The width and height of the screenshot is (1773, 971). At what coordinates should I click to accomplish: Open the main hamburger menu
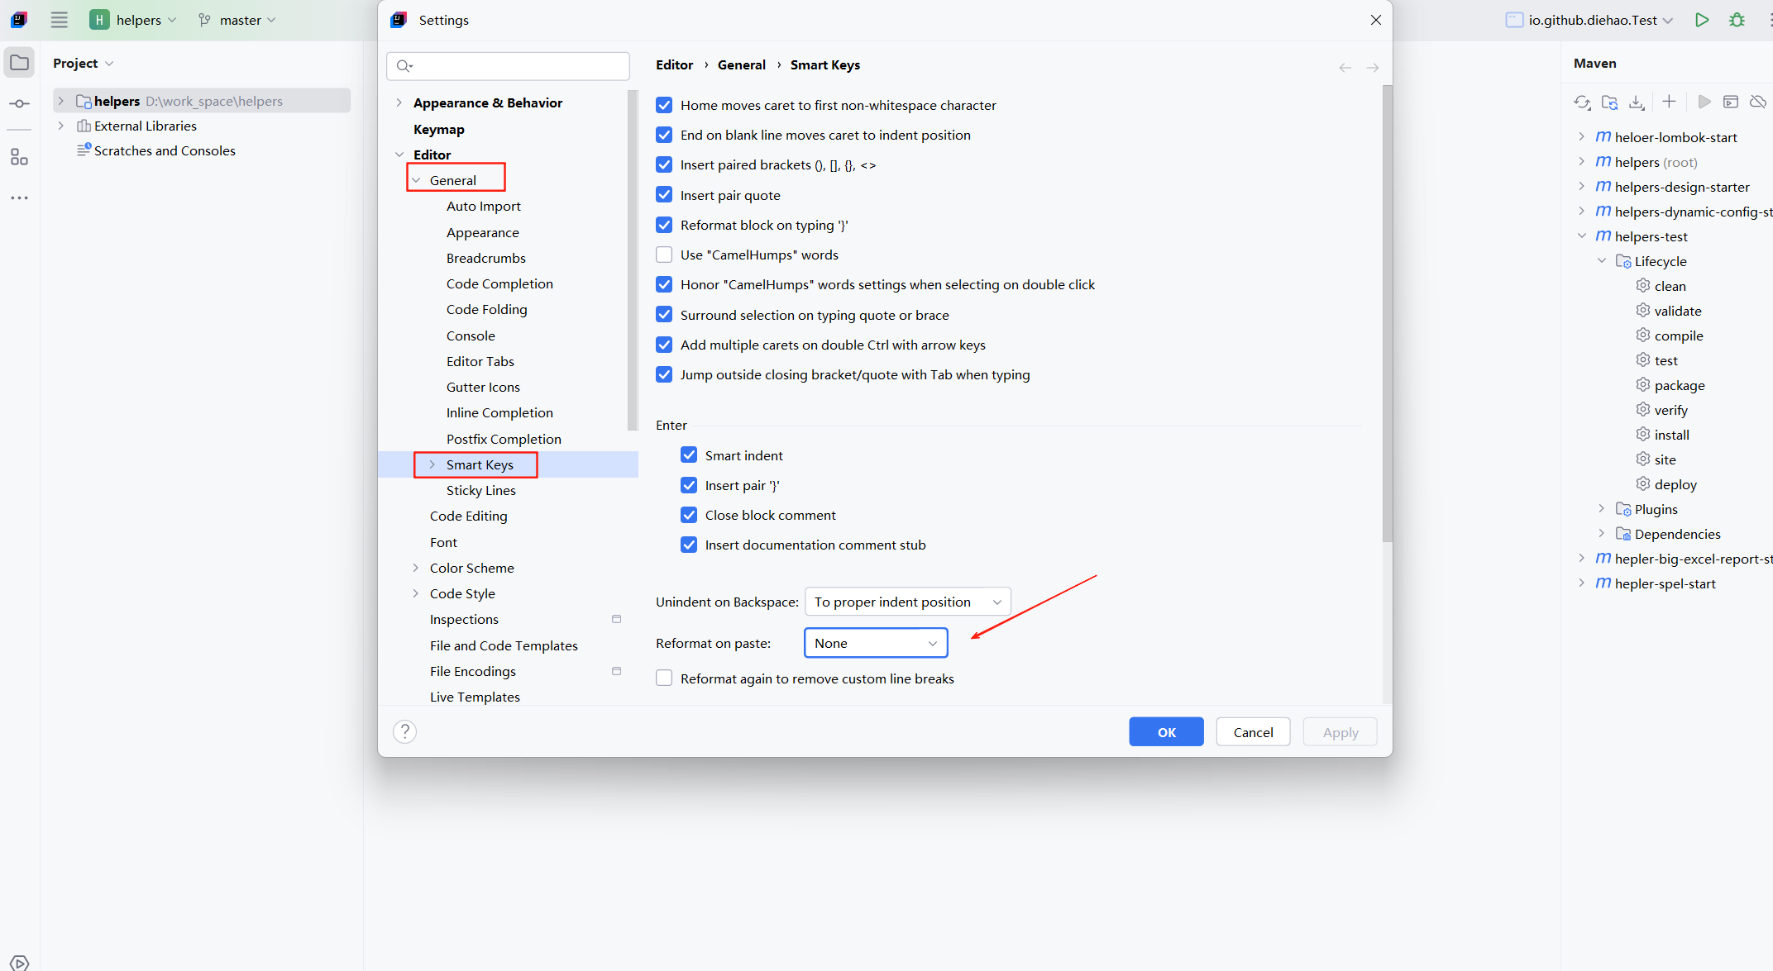click(59, 20)
